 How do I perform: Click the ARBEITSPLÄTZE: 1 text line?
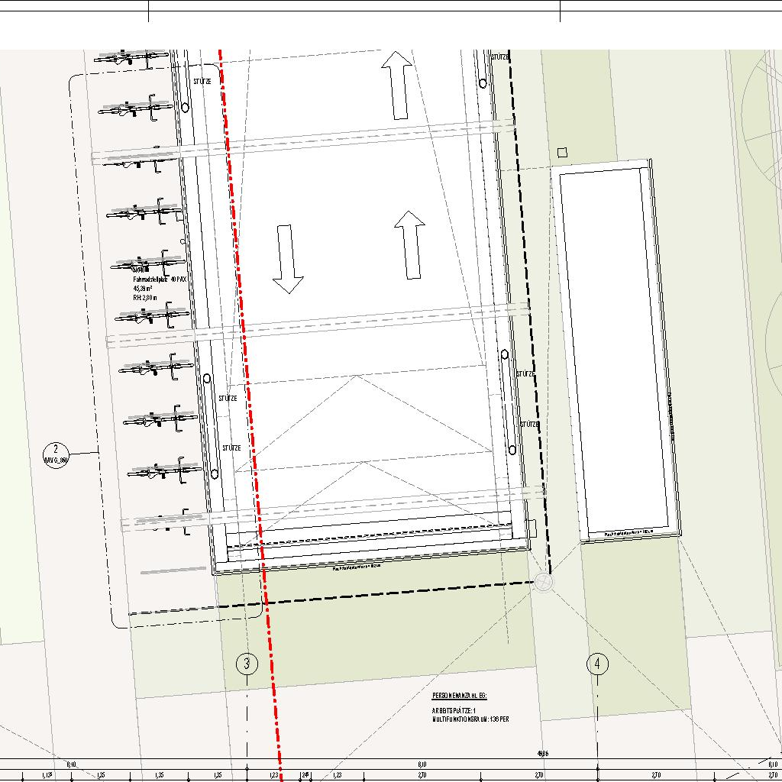click(454, 711)
